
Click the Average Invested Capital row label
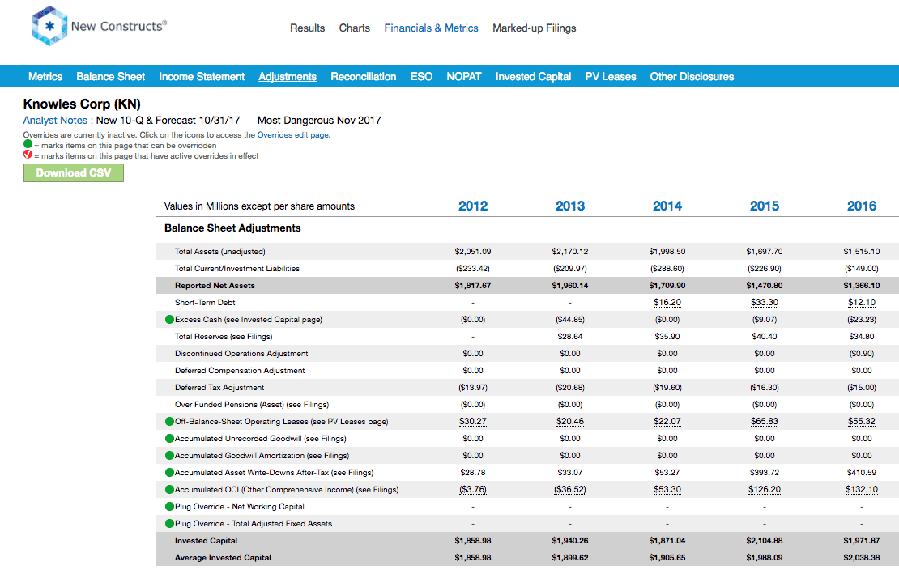(x=223, y=558)
